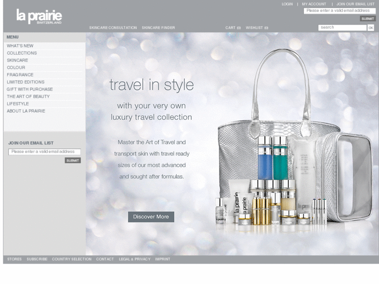Click the MENU heading in the sidebar
This screenshot has height=284, width=379.
point(13,37)
